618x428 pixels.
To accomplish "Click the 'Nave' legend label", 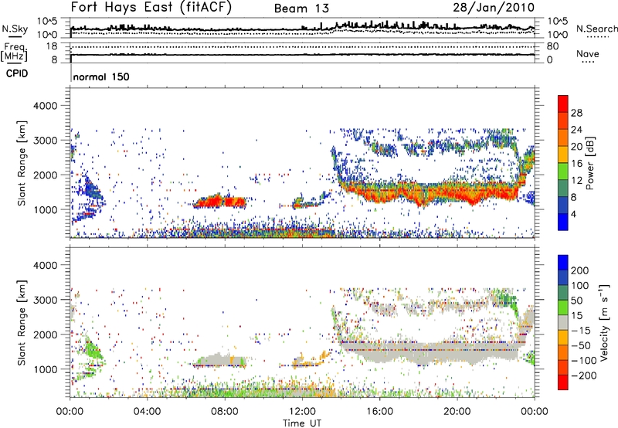I will coord(588,53).
